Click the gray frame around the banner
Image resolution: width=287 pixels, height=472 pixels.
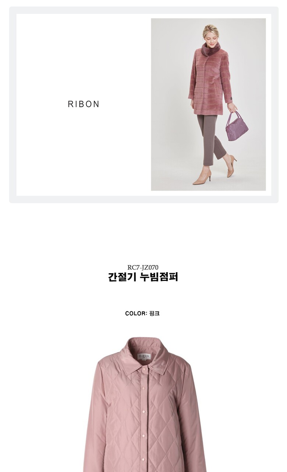144,10
